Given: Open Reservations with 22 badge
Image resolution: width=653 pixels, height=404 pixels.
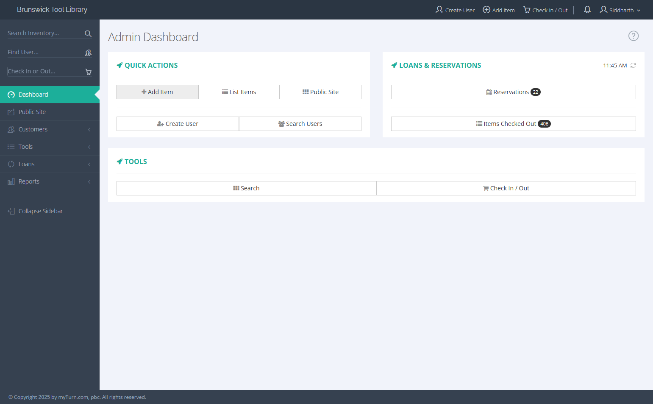Looking at the screenshot, I should [514, 92].
